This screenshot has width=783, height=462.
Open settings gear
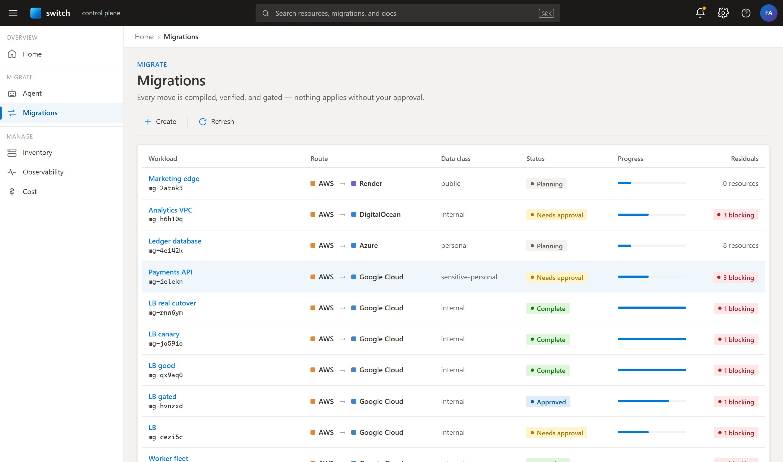723,13
